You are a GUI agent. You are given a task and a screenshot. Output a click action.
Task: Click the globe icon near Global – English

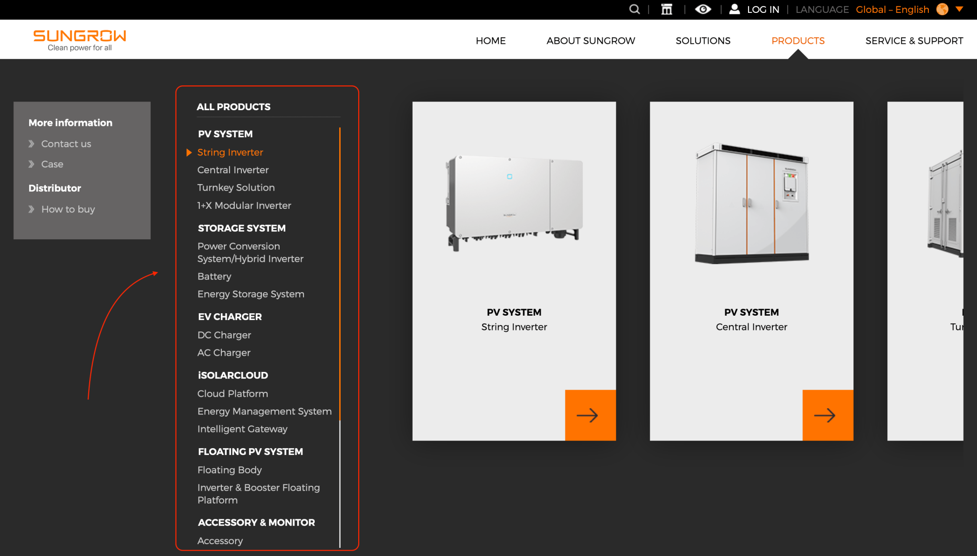(x=942, y=9)
